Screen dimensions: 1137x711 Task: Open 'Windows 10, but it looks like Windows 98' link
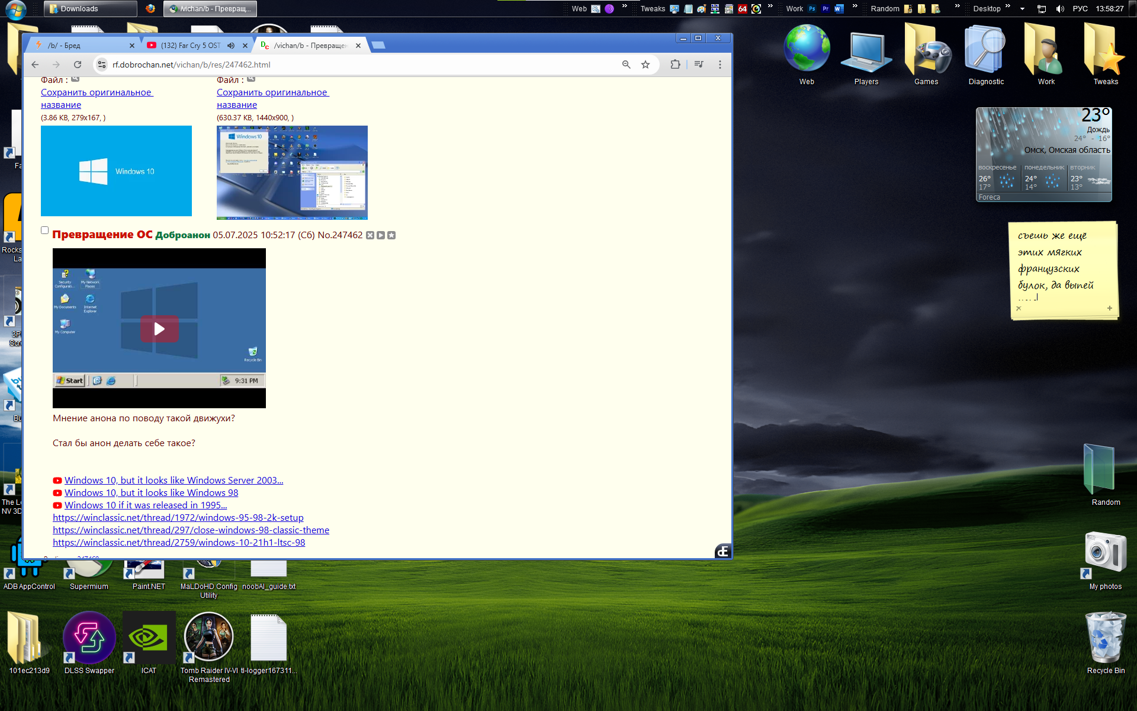tap(151, 493)
